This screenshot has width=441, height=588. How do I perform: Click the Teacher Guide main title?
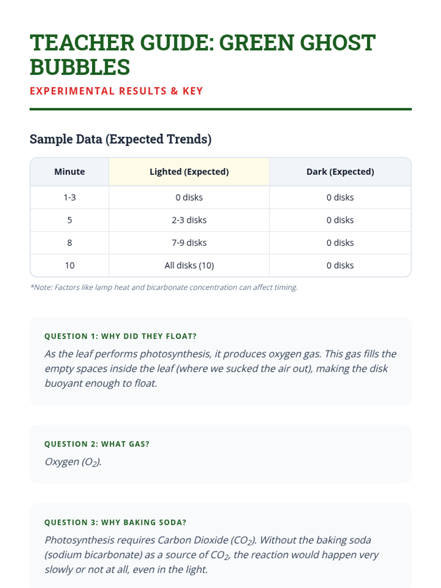point(202,54)
